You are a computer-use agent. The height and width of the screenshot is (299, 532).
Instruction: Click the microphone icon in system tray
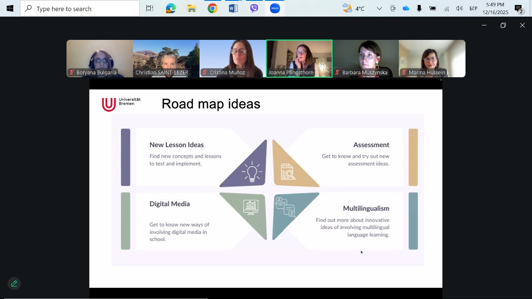(x=419, y=8)
